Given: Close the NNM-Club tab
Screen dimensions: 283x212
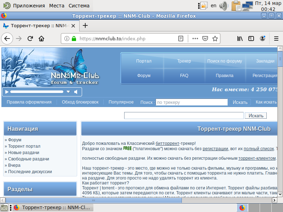Looking at the screenshot, I should [x=73, y=26].
